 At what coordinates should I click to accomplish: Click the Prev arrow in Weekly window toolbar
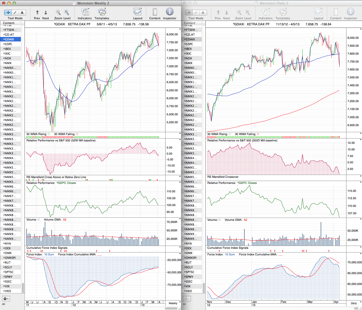pos(37,12)
